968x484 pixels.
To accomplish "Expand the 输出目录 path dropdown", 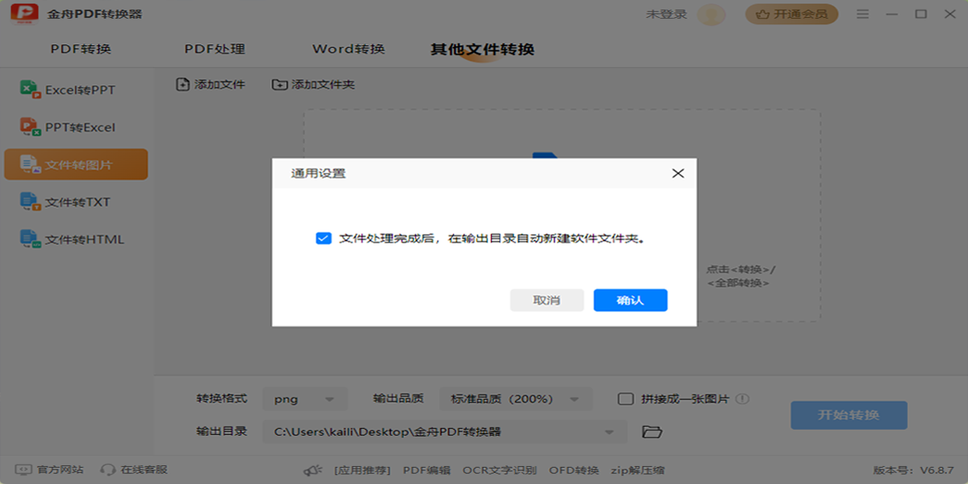I will click(x=611, y=432).
